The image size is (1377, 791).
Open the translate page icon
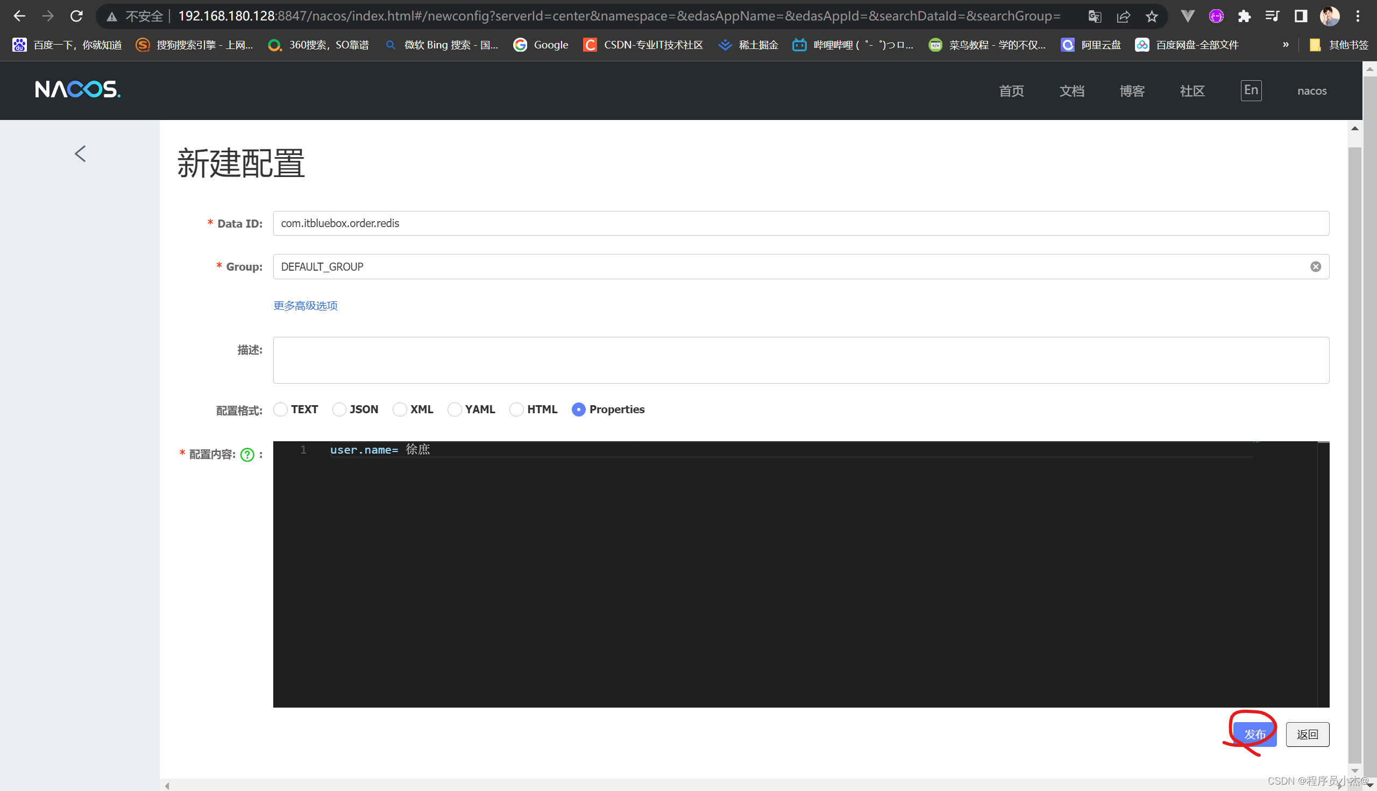tap(1095, 17)
